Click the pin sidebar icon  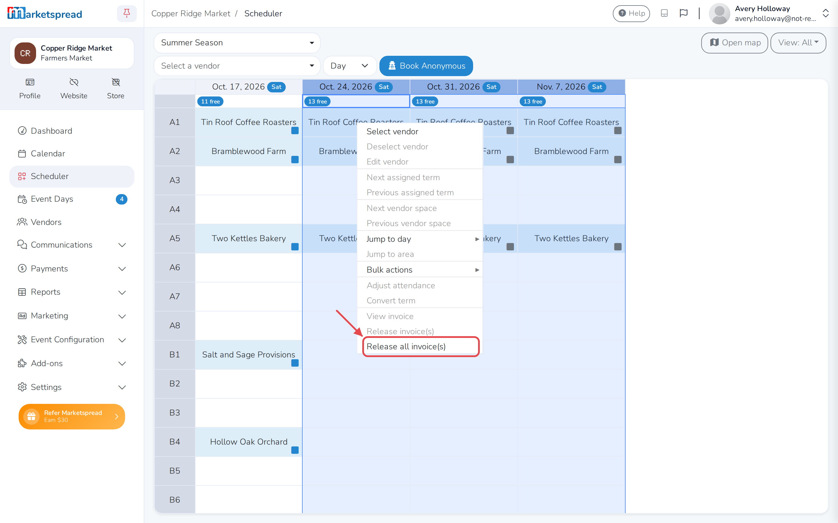click(127, 13)
